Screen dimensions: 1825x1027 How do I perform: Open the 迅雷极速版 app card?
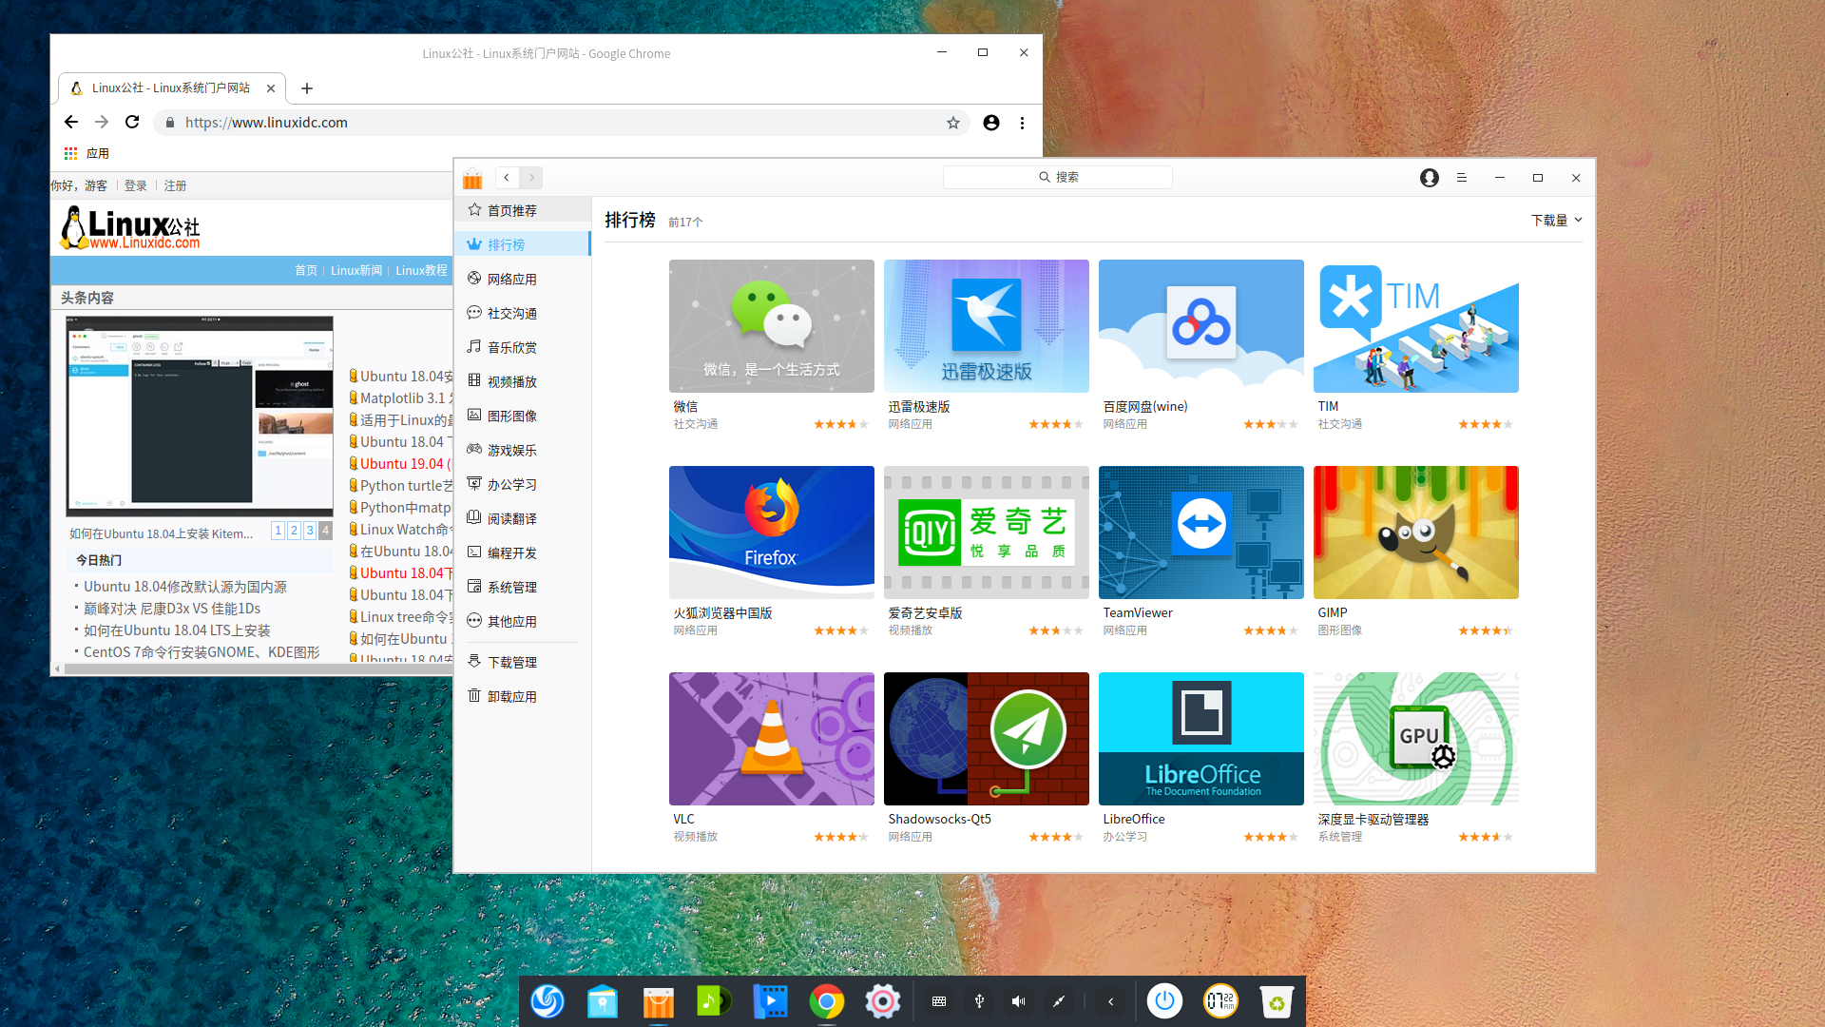coord(986,345)
